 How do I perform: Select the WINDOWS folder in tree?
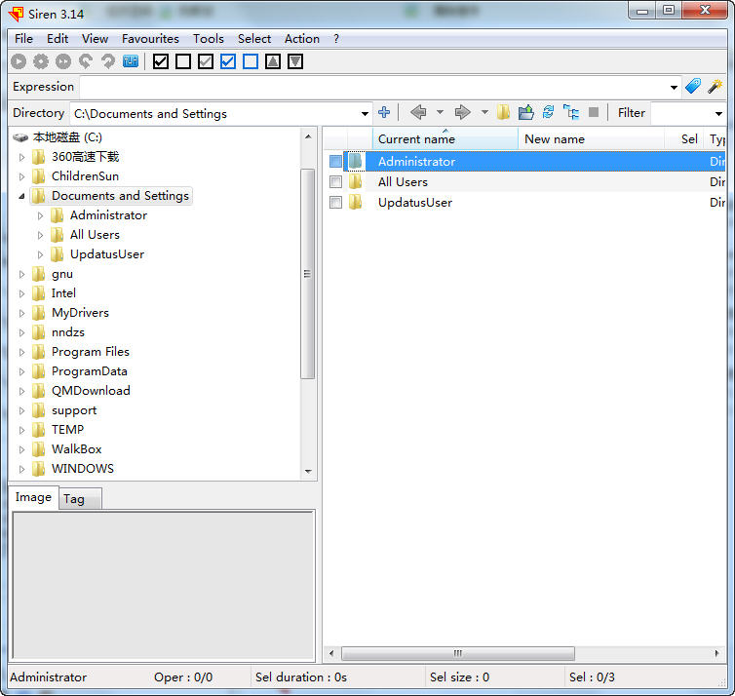82,469
